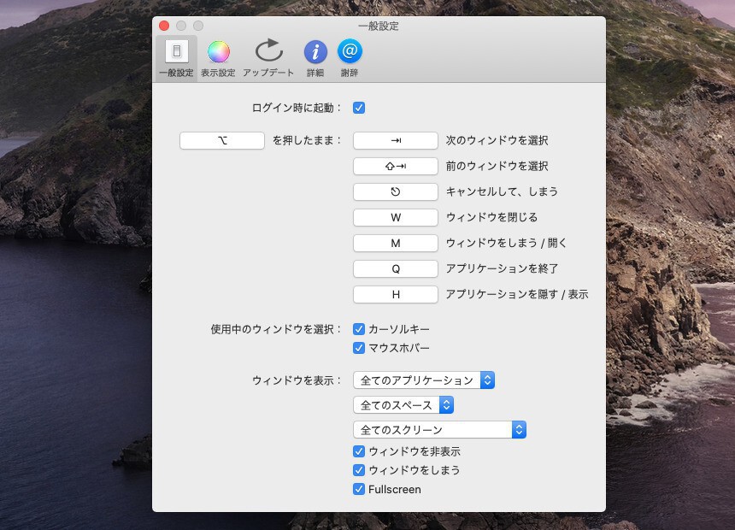Toggle the ウィンドウをしまう checkbox
Image resolution: width=735 pixels, height=530 pixels.
point(359,470)
